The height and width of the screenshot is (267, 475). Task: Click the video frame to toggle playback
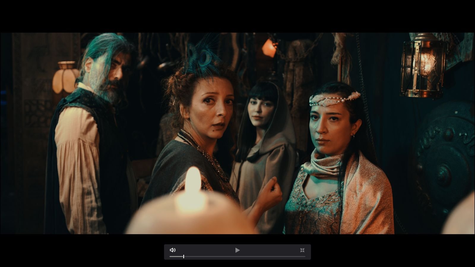[237, 133]
